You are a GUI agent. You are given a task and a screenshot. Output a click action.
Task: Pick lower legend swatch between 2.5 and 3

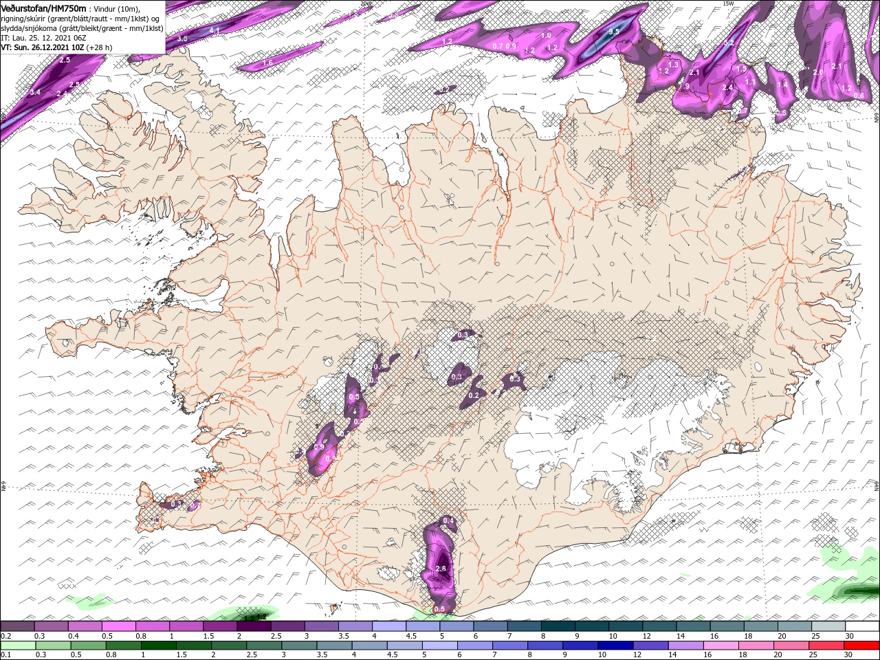tap(263, 646)
